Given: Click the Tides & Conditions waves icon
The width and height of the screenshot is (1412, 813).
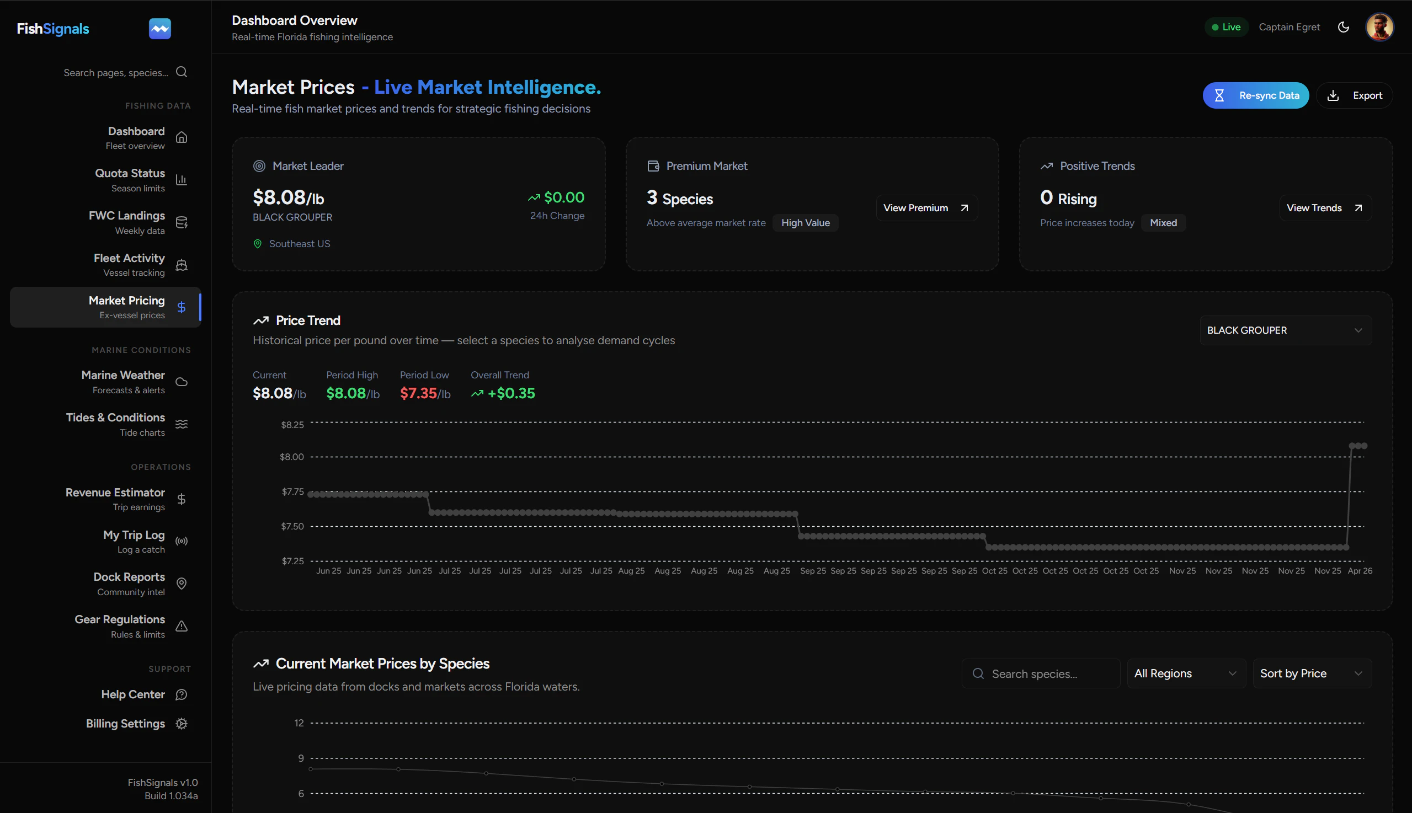Looking at the screenshot, I should click(182, 424).
